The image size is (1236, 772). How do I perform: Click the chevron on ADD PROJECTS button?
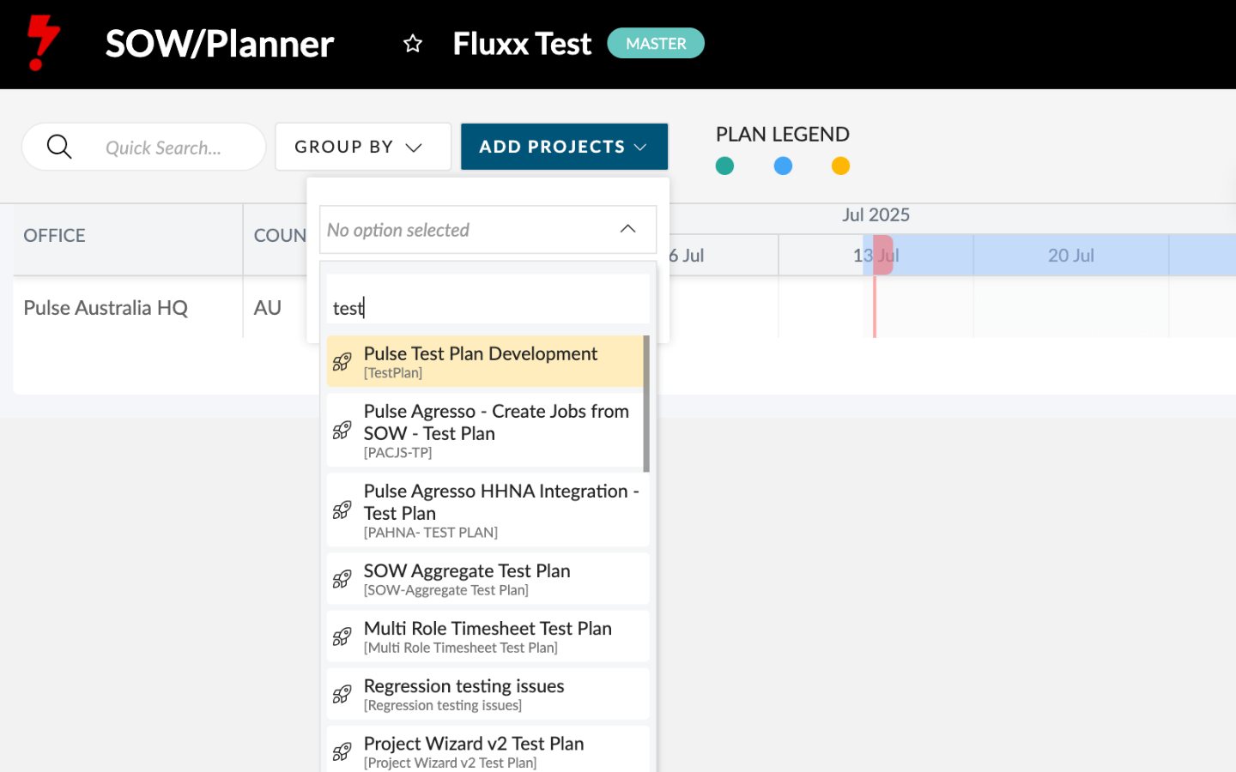(x=640, y=148)
